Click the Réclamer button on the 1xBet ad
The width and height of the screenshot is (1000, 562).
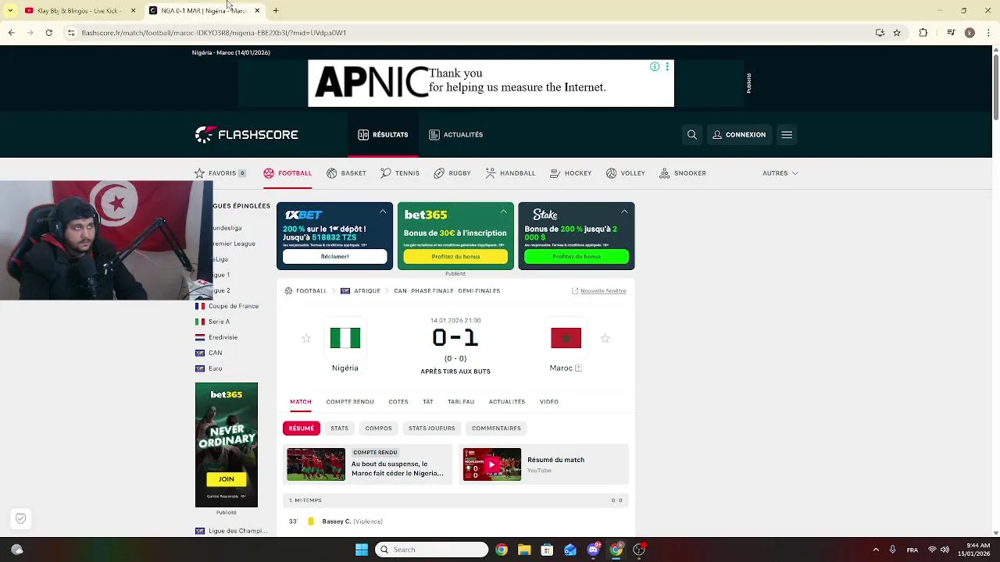tap(334, 257)
